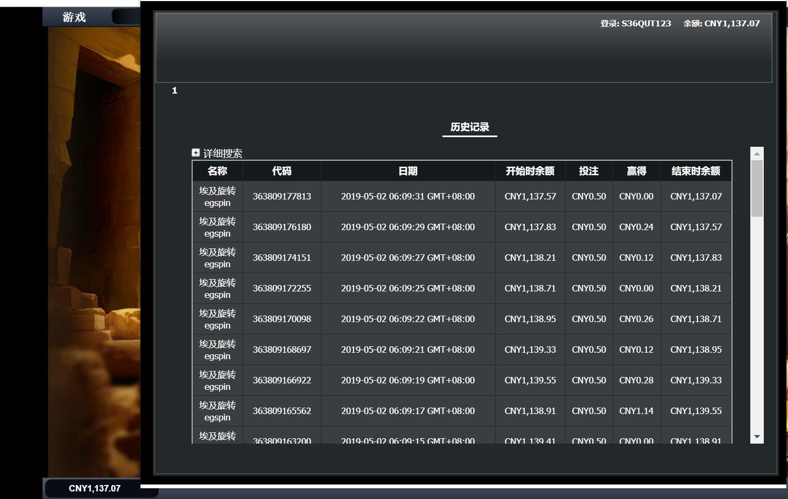The image size is (788, 499).
Task: Select code 363809176180
Action: point(282,227)
